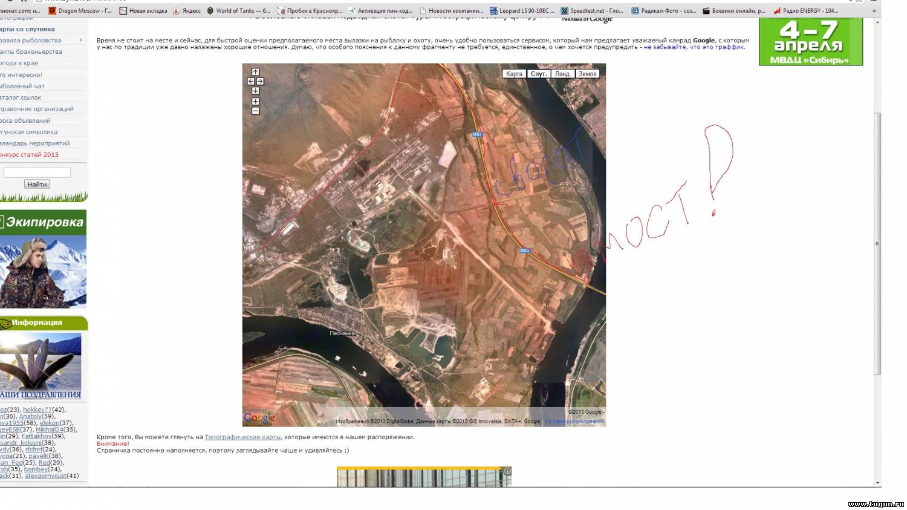Screen dimensions: 907x510
Task: Open the Рыболовный чат menu item
Action: click(x=22, y=87)
